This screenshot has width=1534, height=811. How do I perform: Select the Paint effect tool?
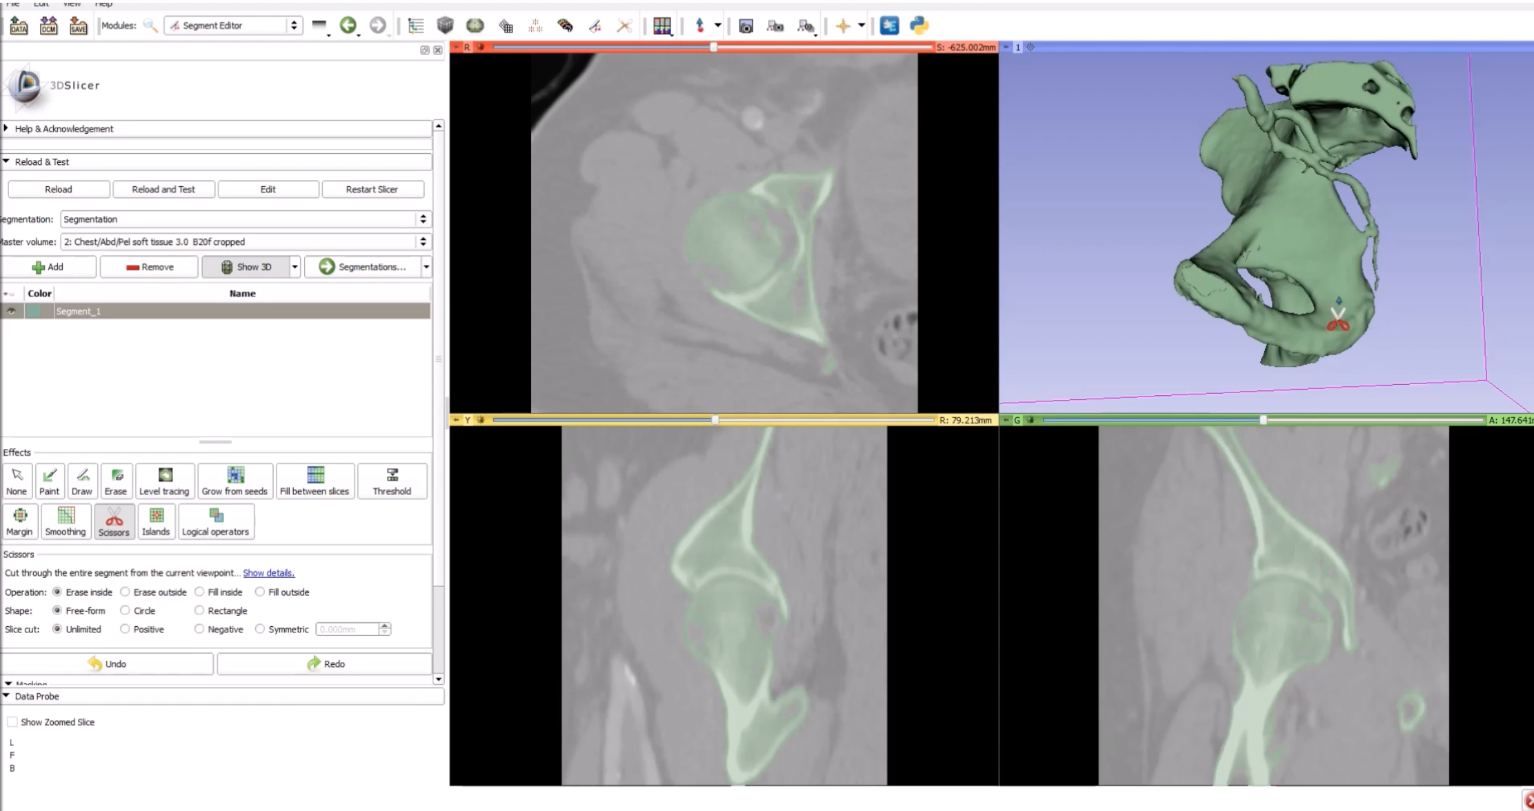[x=49, y=481]
